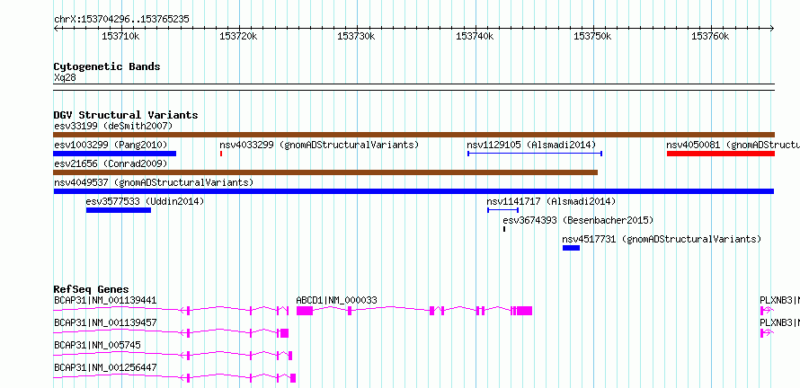800x388 pixels.
Task: Open nsv4517731 gnomADStructuralVariants label
Action: (662, 239)
